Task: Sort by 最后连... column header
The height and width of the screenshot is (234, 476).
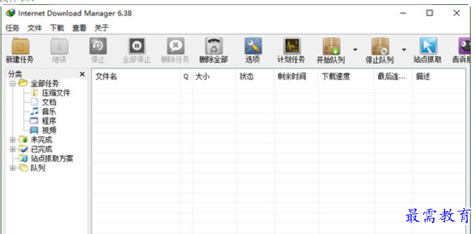Action: click(x=394, y=77)
